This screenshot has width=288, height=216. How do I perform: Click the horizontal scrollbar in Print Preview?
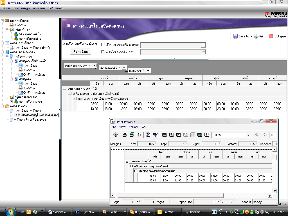pos(191,195)
